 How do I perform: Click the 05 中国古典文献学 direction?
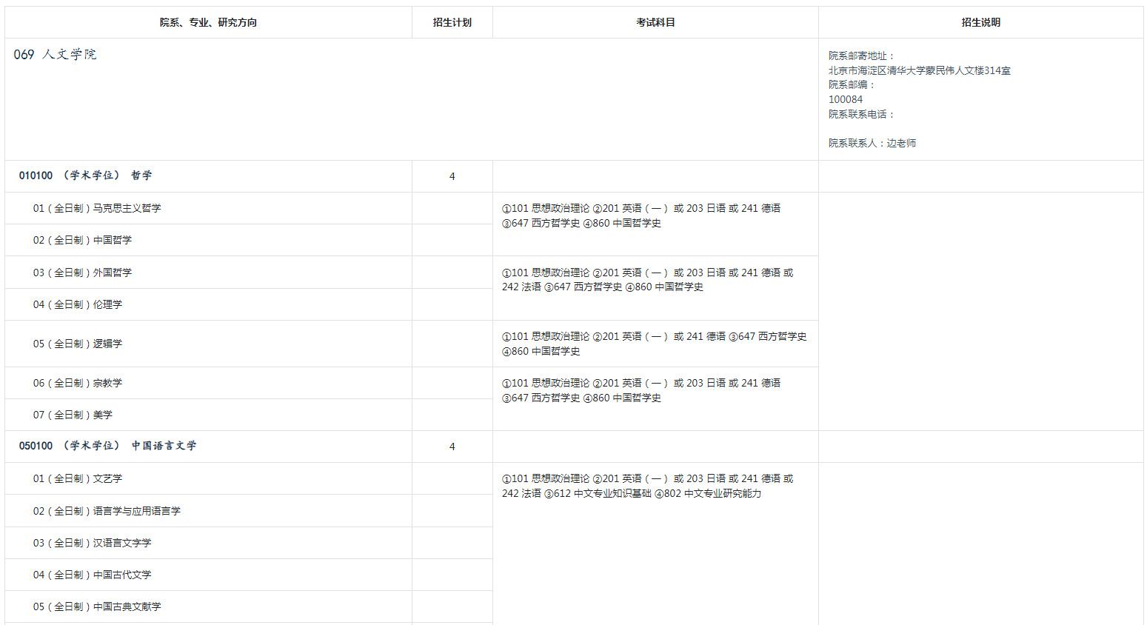pos(97,606)
